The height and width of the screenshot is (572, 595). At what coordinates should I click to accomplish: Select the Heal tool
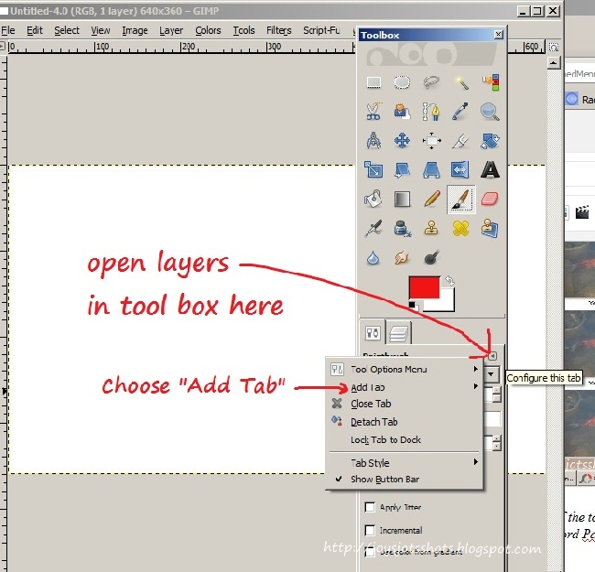click(460, 229)
